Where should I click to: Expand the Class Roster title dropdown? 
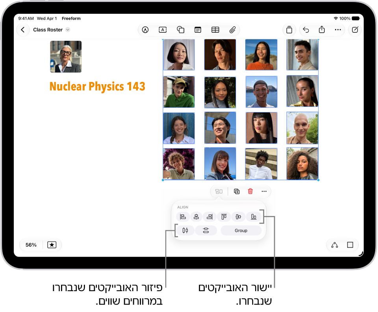[x=68, y=30]
